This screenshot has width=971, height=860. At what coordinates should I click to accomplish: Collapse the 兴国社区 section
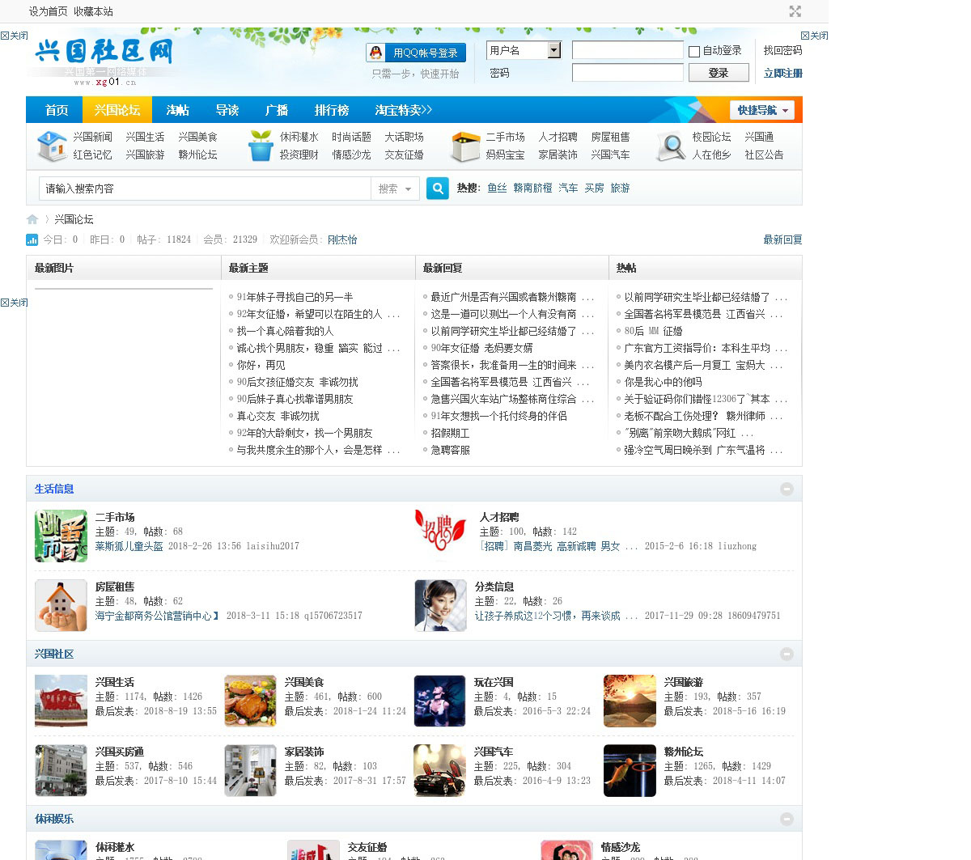787,654
